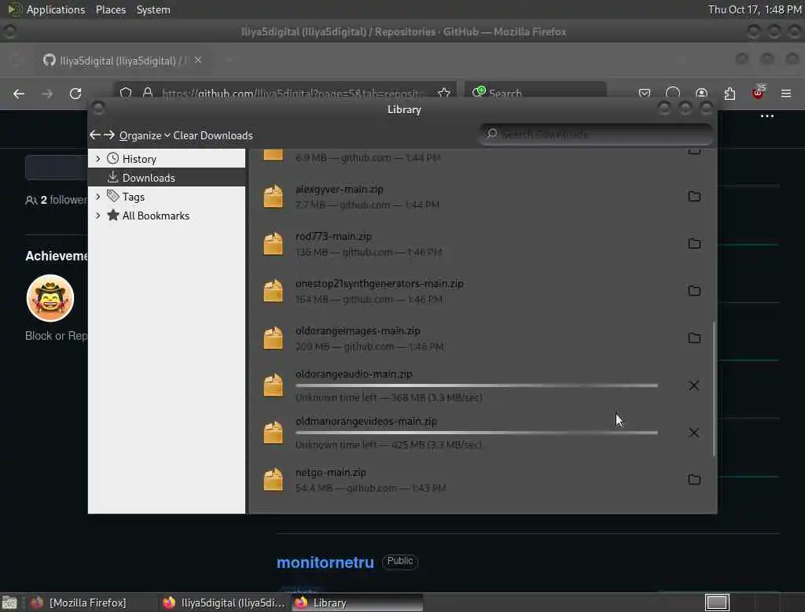Screen dimensions: 805x612
Task: Select the onestop21synthgenerators-main.zip filename
Action: [x=380, y=284]
